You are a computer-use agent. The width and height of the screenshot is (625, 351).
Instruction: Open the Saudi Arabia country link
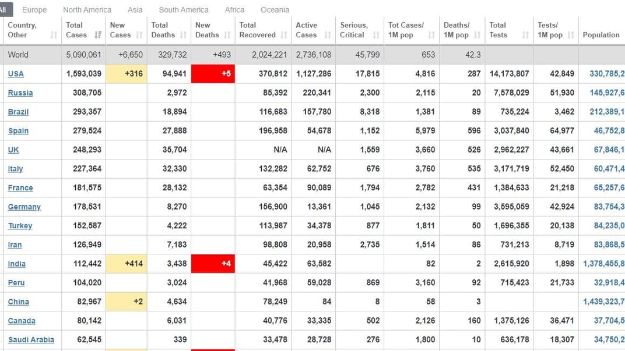point(31,340)
